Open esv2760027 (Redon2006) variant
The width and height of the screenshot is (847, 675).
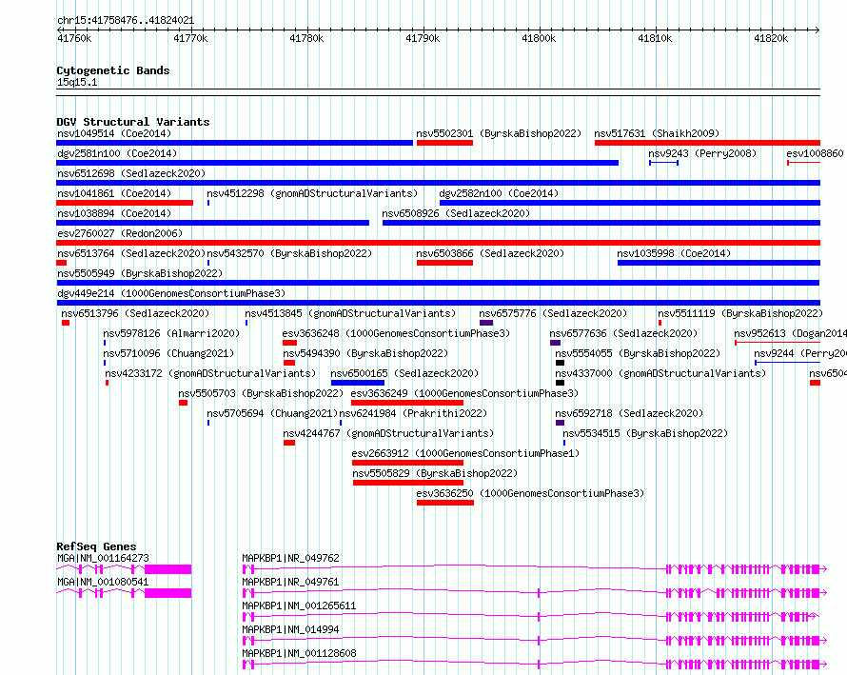click(x=120, y=233)
